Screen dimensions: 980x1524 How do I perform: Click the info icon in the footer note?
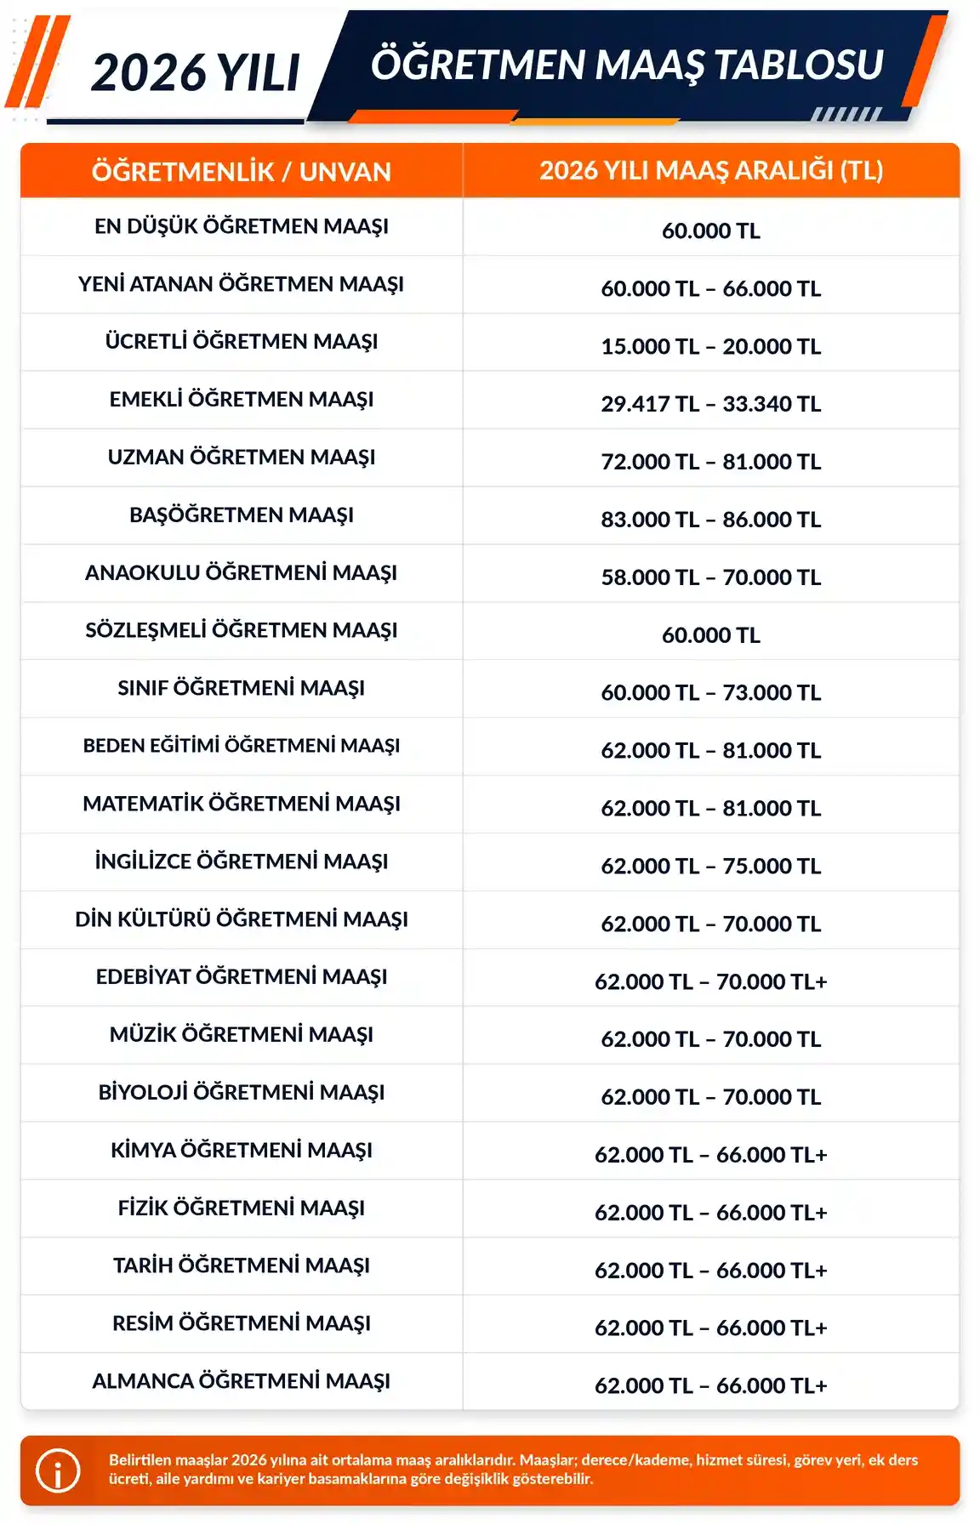tap(58, 1470)
